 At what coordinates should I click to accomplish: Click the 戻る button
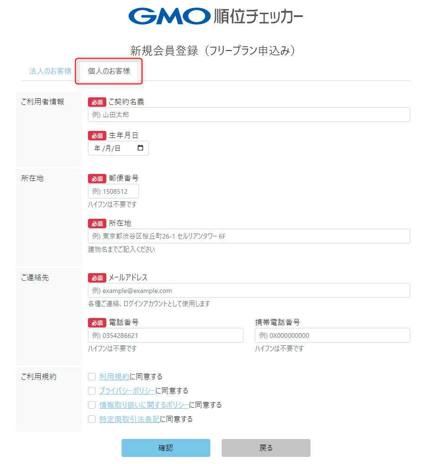(x=266, y=448)
